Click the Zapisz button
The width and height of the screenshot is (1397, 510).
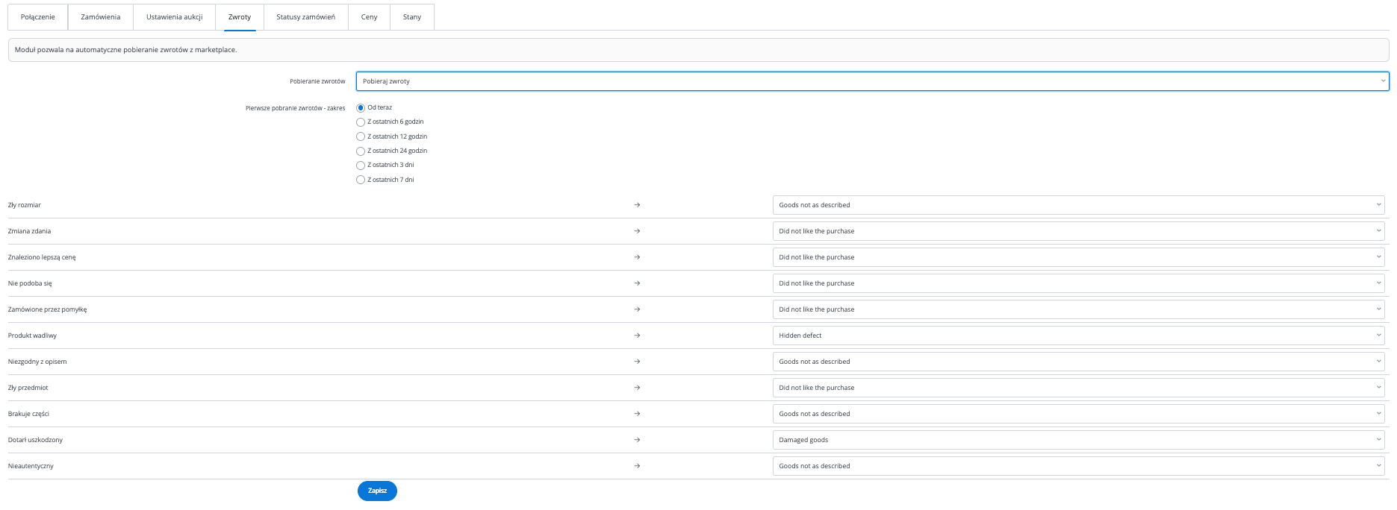click(x=377, y=491)
